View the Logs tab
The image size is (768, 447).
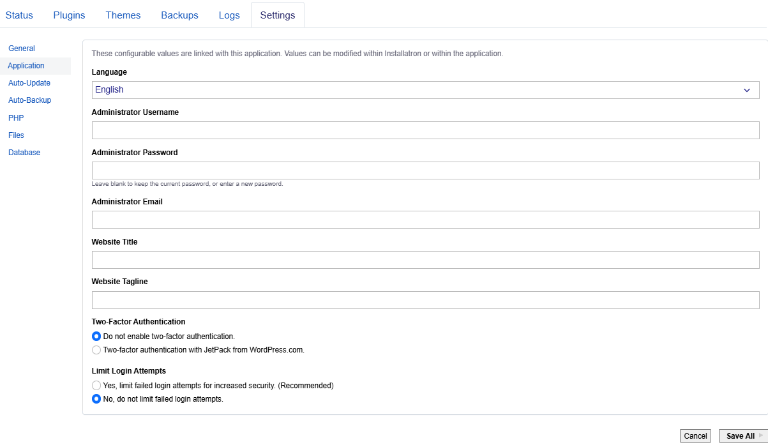pyautogui.click(x=229, y=15)
